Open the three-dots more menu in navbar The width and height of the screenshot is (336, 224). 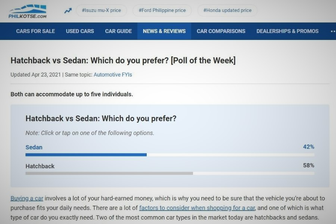coord(333,31)
